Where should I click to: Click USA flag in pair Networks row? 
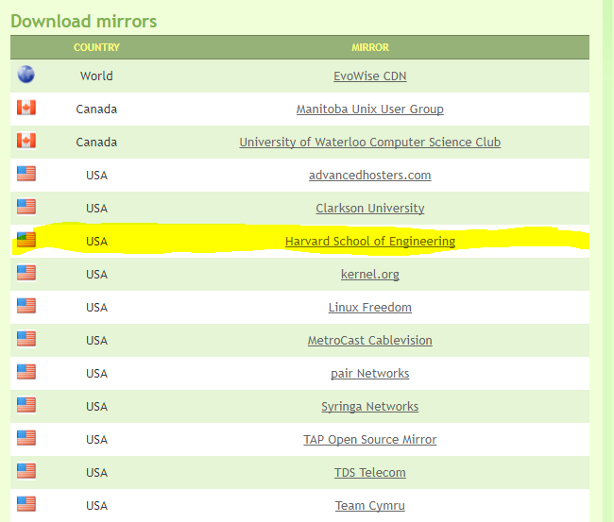(x=26, y=372)
